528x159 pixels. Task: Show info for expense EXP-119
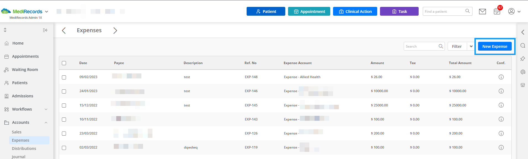click(x=501, y=147)
